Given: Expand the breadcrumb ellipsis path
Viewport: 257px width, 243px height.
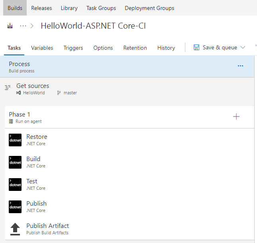Looking at the screenshot, I should point(23,26).
